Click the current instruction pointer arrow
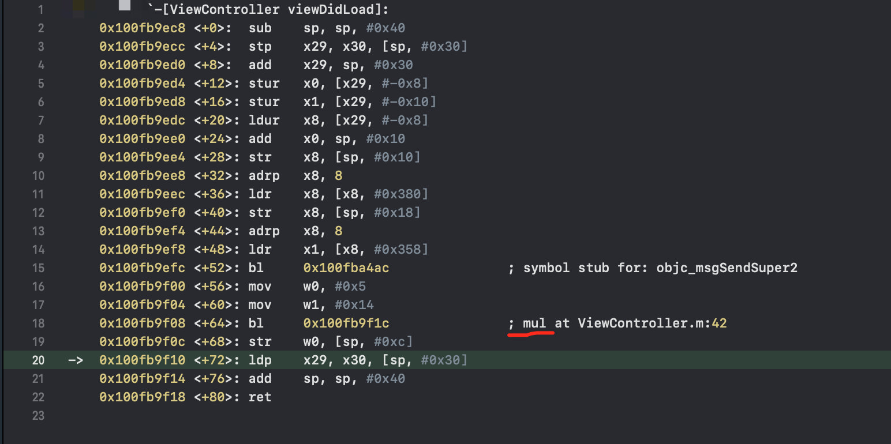This screenshot has width=891, height=444. click(76, 360)
